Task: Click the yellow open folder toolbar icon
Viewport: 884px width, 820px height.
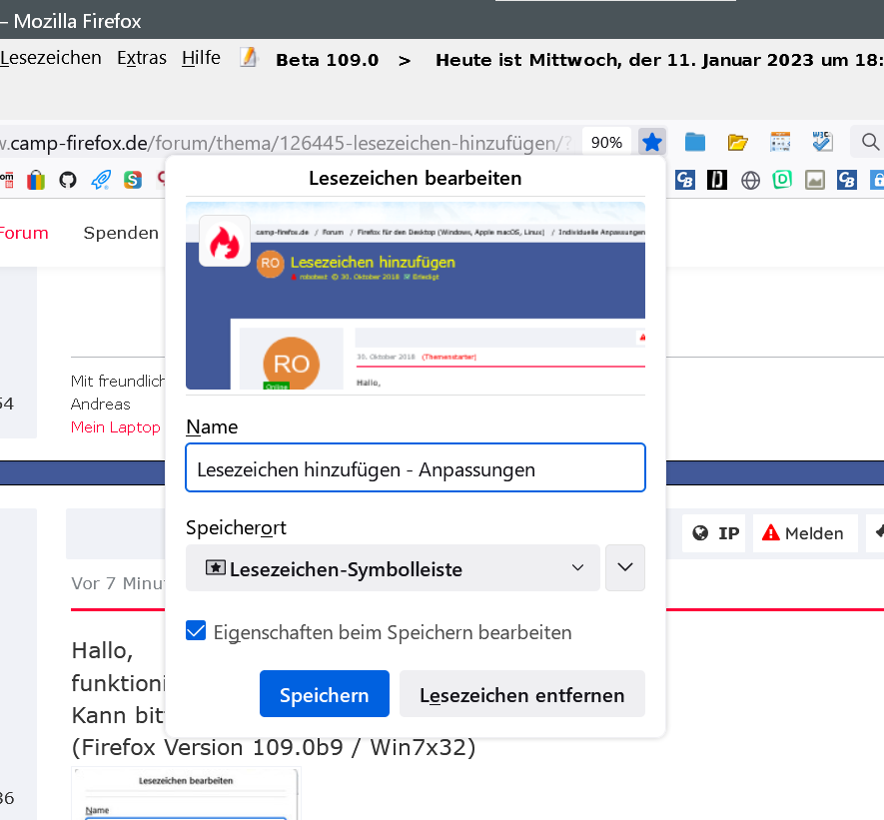Action: point(738,142)
